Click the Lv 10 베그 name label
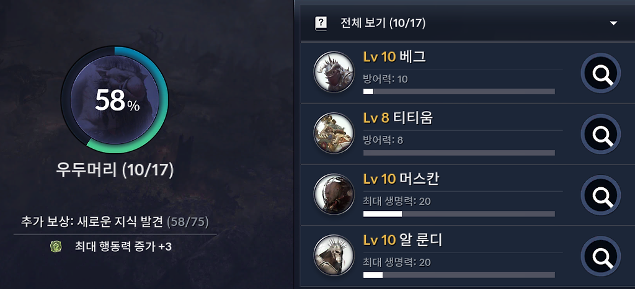 (394, 57)
